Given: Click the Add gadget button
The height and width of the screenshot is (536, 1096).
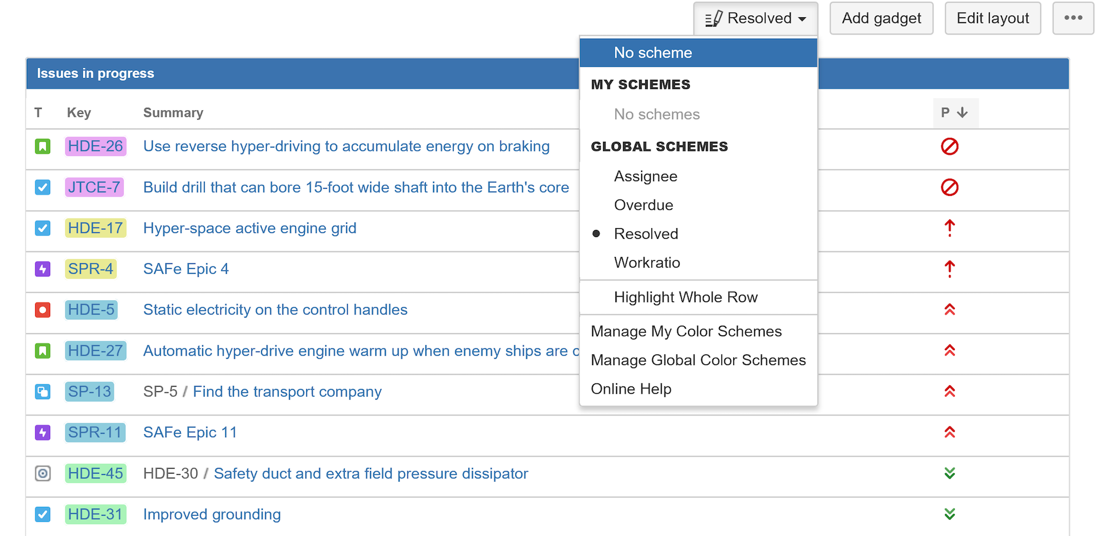Looking at the screenshot, I should [x=881, y=18].
